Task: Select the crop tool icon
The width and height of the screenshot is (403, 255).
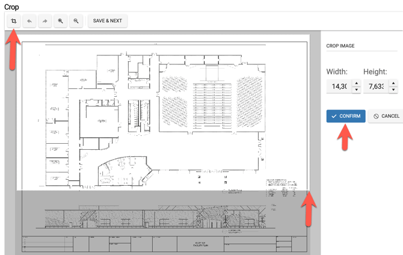Action: (x=13, y=21)
